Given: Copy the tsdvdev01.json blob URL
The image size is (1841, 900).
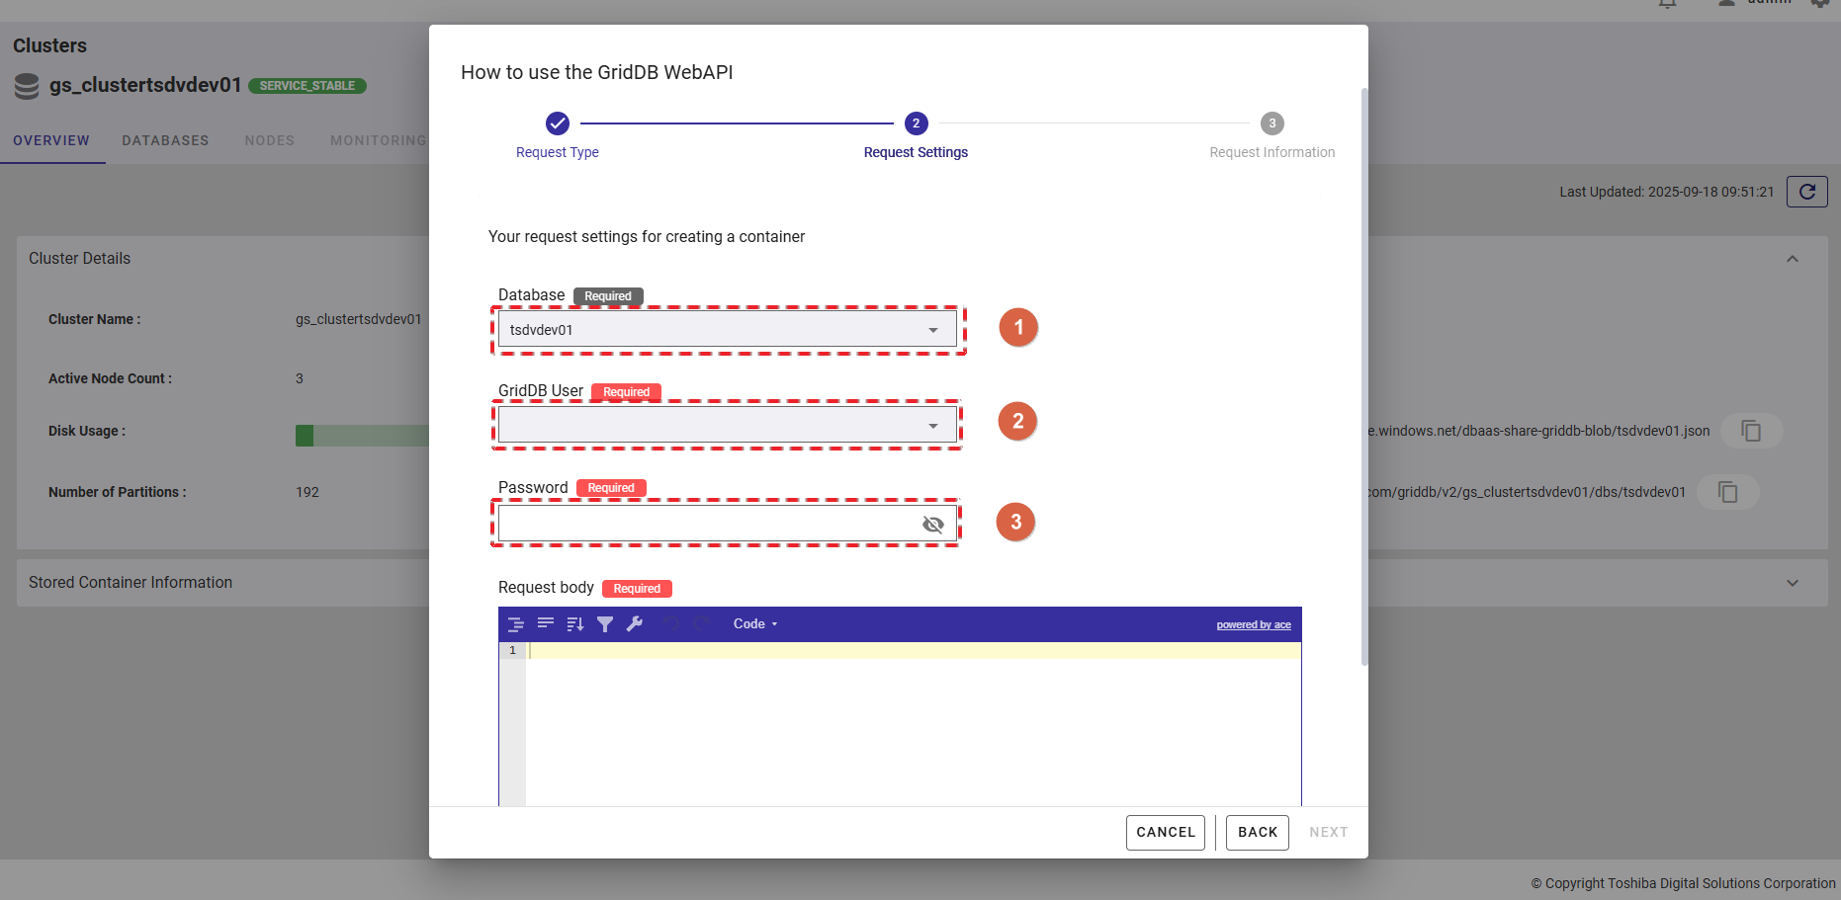Looking at the screenshot, I should [1751, 431].
